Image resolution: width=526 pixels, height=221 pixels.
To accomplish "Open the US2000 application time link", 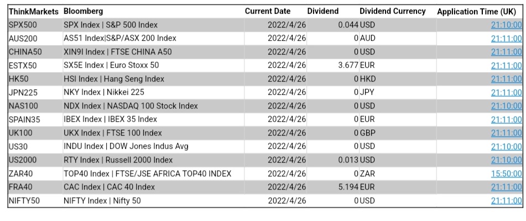I will click(506, 160).
